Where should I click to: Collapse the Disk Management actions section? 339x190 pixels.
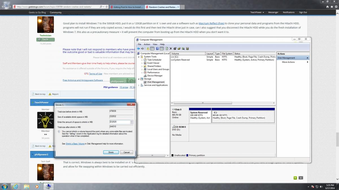pyautogui.click(x=307, y=58)
